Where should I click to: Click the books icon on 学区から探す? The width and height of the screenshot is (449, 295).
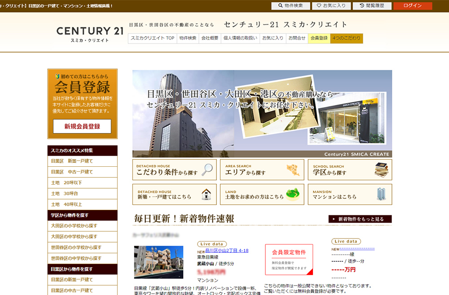click(x=381, y=169)
